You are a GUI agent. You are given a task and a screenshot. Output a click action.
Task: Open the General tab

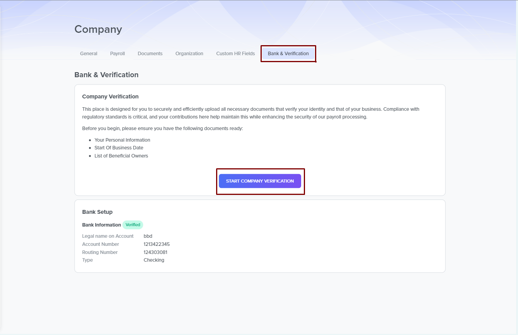(89, 54)
